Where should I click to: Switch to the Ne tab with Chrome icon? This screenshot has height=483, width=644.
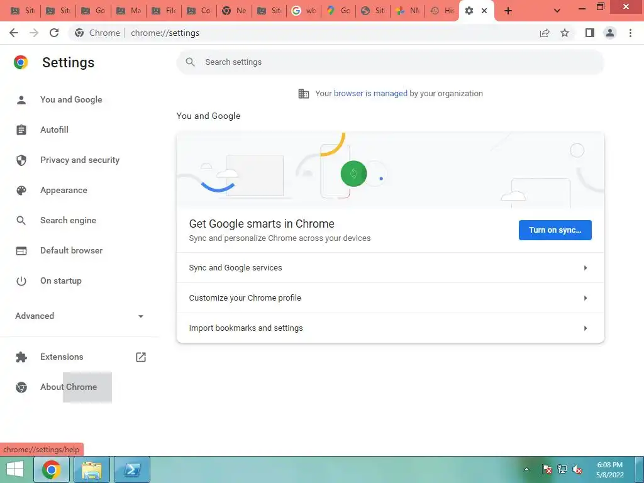[x=234, y=11]
